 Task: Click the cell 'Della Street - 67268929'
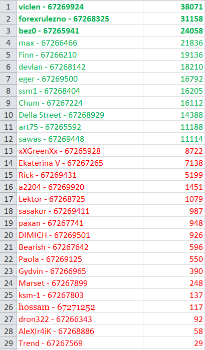80,115
